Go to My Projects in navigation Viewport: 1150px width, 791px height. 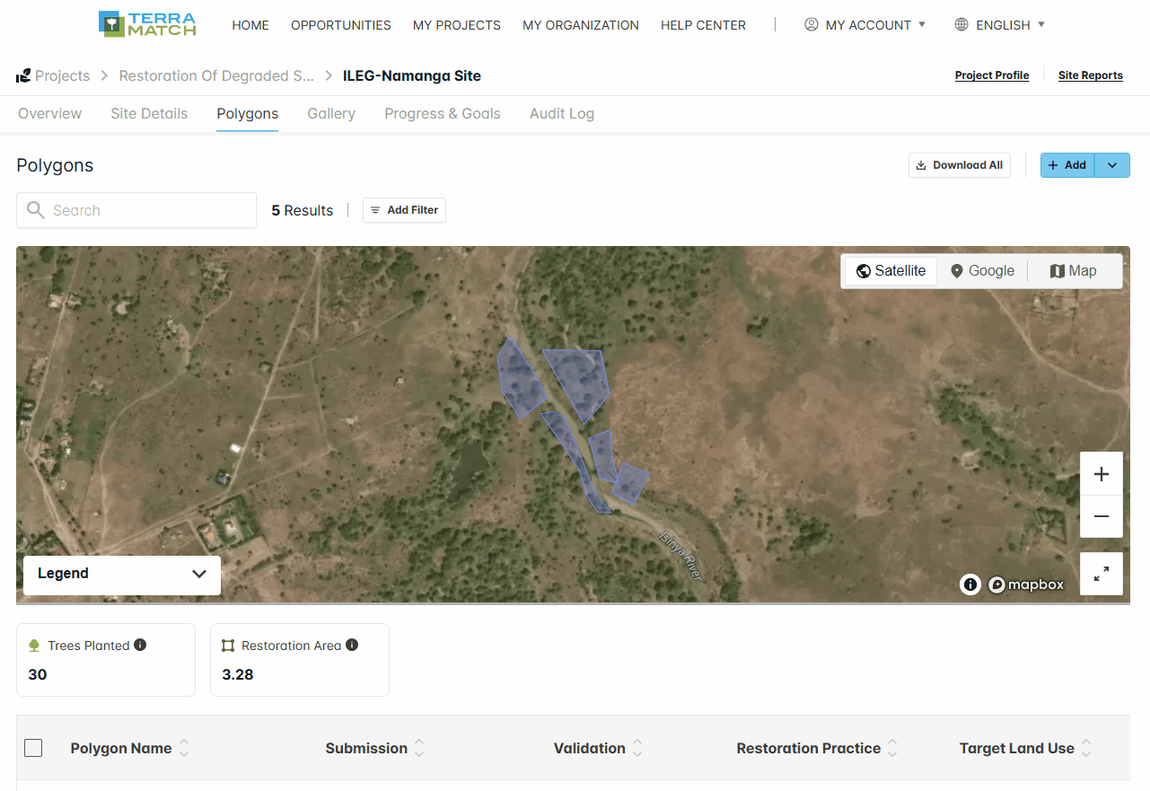pyautogui.click(x=457, y=25)
